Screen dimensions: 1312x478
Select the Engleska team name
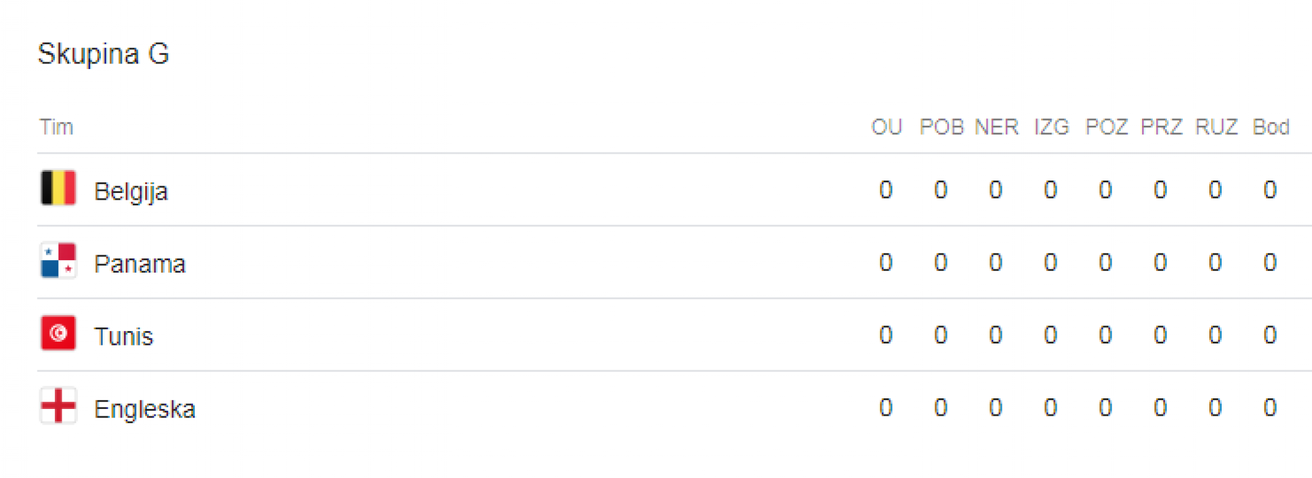point(144,410)
